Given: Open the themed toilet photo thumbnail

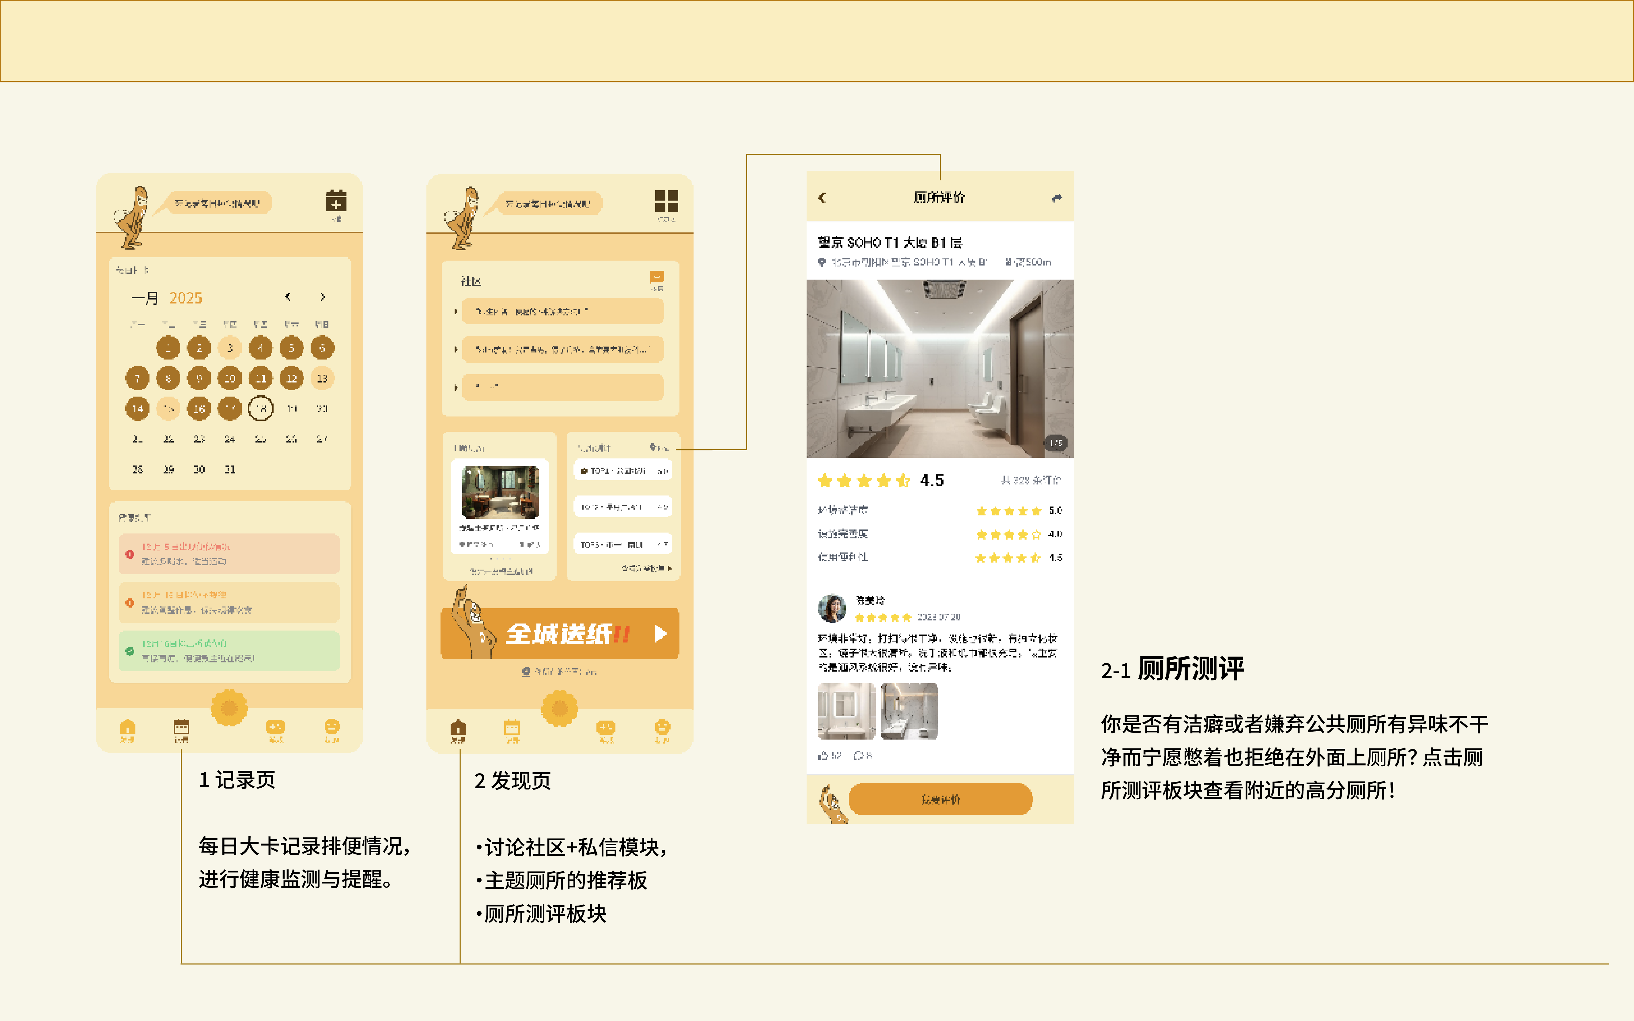Looking at the screenshot, I should pyautogui.click(x=500, y=492).
